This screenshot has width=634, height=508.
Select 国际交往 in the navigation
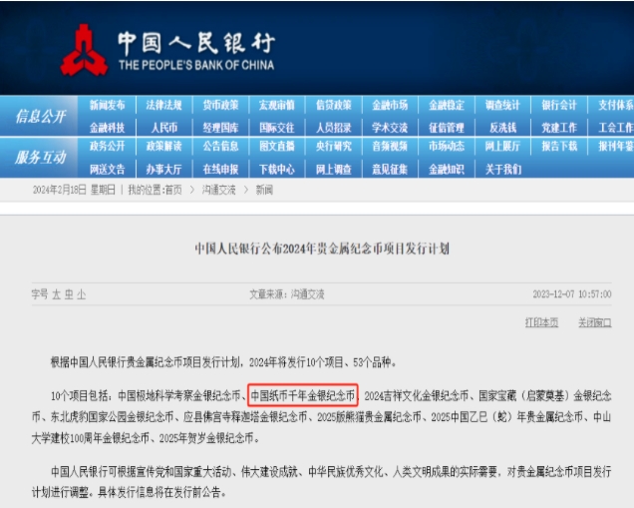click(x=277, y=128)
